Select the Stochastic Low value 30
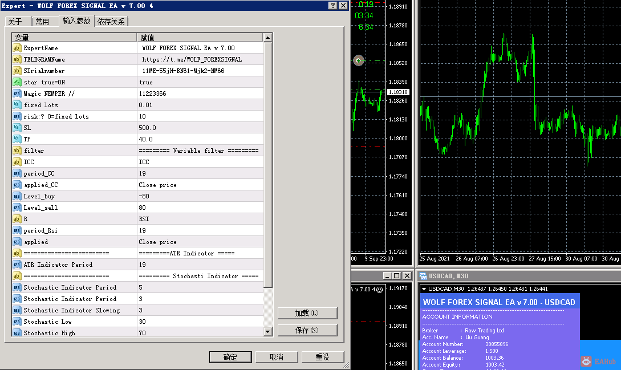Image resolution: width=621 pixels, height=370 pixels. (x=200, y=322)
